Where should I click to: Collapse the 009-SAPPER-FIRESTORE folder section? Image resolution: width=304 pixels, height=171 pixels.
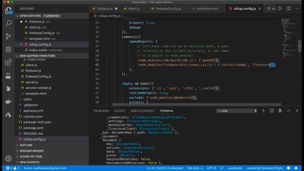[x=52, y=56]
